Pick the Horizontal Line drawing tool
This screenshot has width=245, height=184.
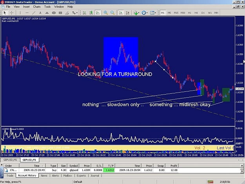click(x=27, y=13)
